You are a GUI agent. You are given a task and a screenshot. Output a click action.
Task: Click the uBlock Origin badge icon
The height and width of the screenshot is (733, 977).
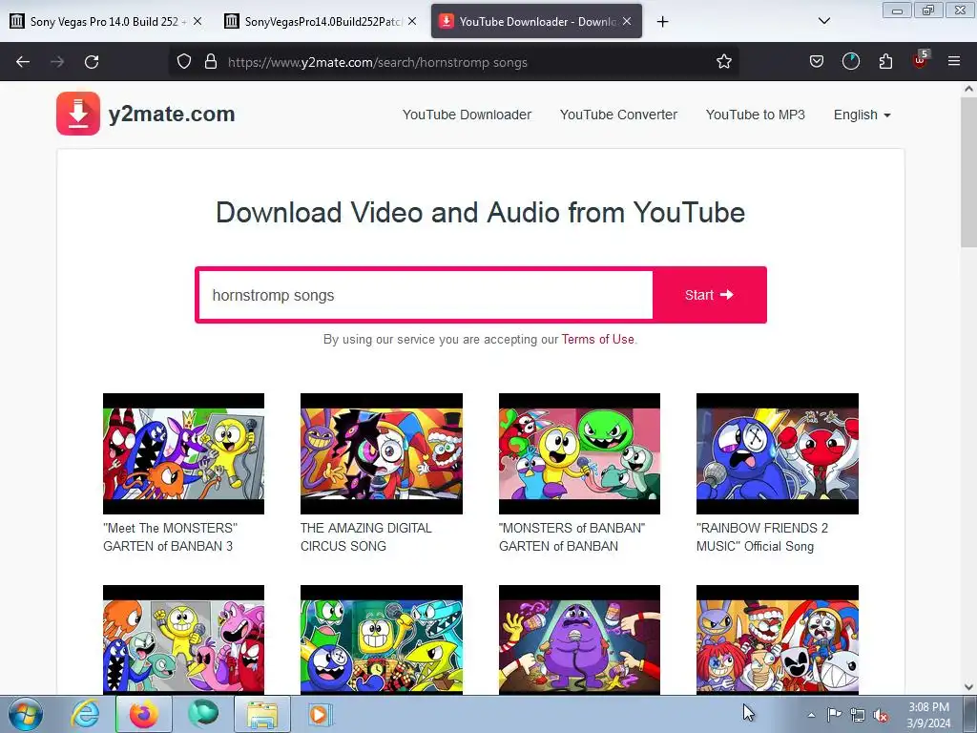(920, 60)
